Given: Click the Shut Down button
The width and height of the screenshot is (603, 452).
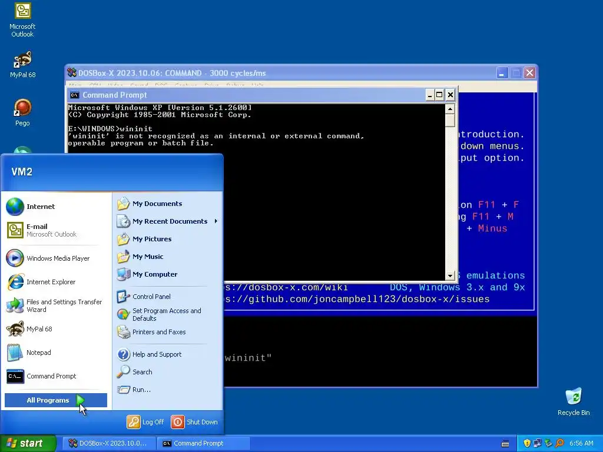Looking at the screenshot, I should pos(194,421).
